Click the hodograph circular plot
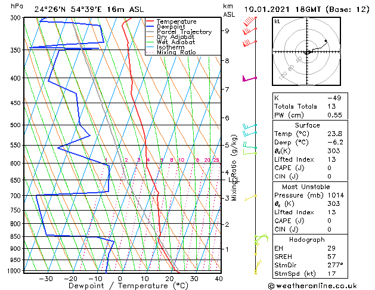The height and width of the screenshot is (290, 375). (307, 53)
